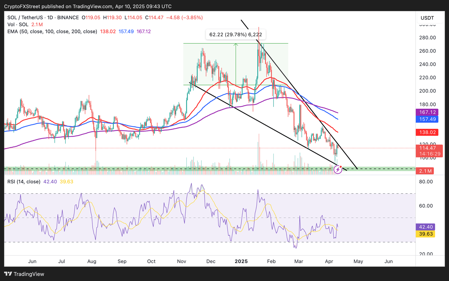
Task: Click the red 2.1M volume label
Action: (424, 171)
